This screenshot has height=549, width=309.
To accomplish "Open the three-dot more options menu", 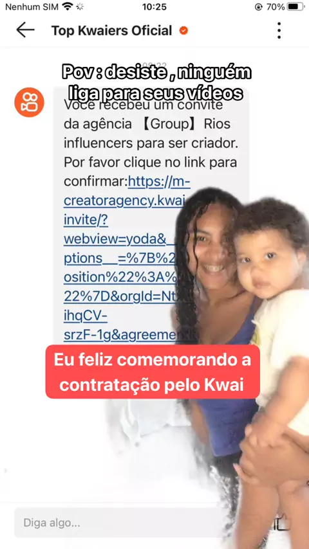I will pos(279,30).
